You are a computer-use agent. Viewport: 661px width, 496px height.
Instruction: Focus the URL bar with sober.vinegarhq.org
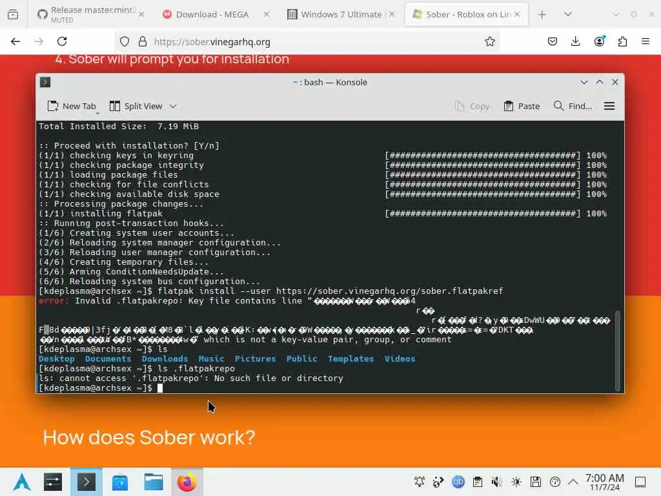307,41
